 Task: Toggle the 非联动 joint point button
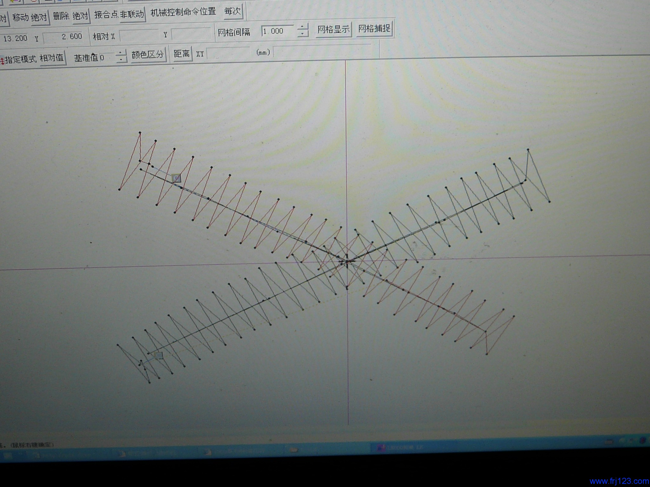[132, 14]
